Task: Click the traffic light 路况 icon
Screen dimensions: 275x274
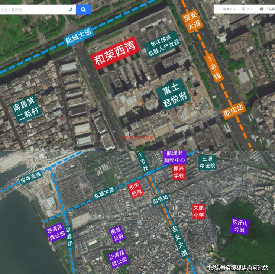Action: [243, 9]
